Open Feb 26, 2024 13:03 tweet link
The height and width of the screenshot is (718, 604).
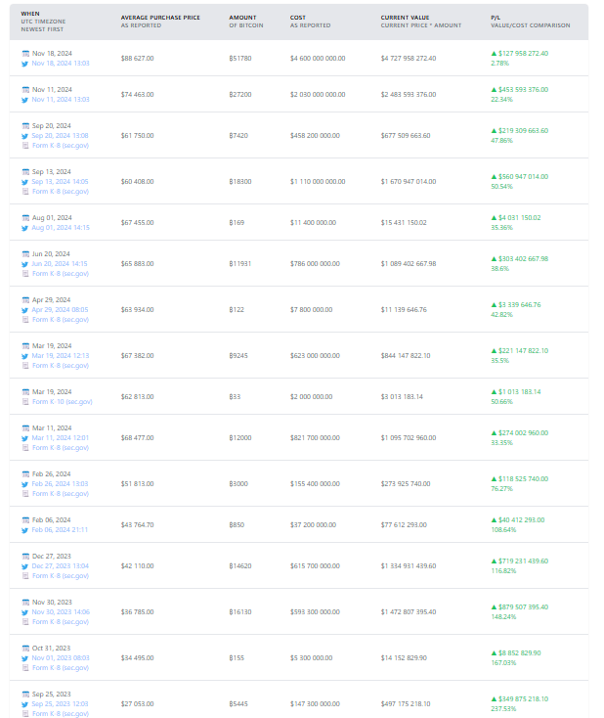(x=60, y=484)
